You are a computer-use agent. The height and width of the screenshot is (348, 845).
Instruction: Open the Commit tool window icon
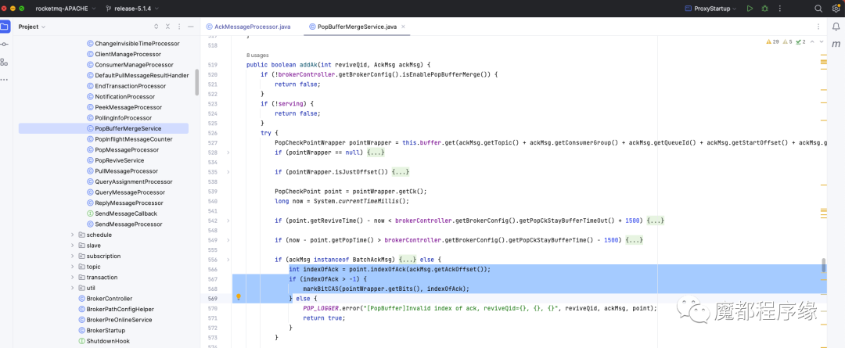(x=5, y=44)
